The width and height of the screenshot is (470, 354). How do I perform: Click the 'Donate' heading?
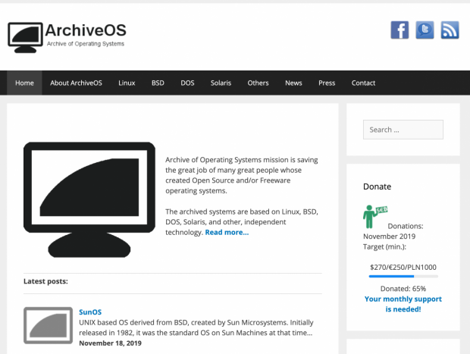pos(377,186)
